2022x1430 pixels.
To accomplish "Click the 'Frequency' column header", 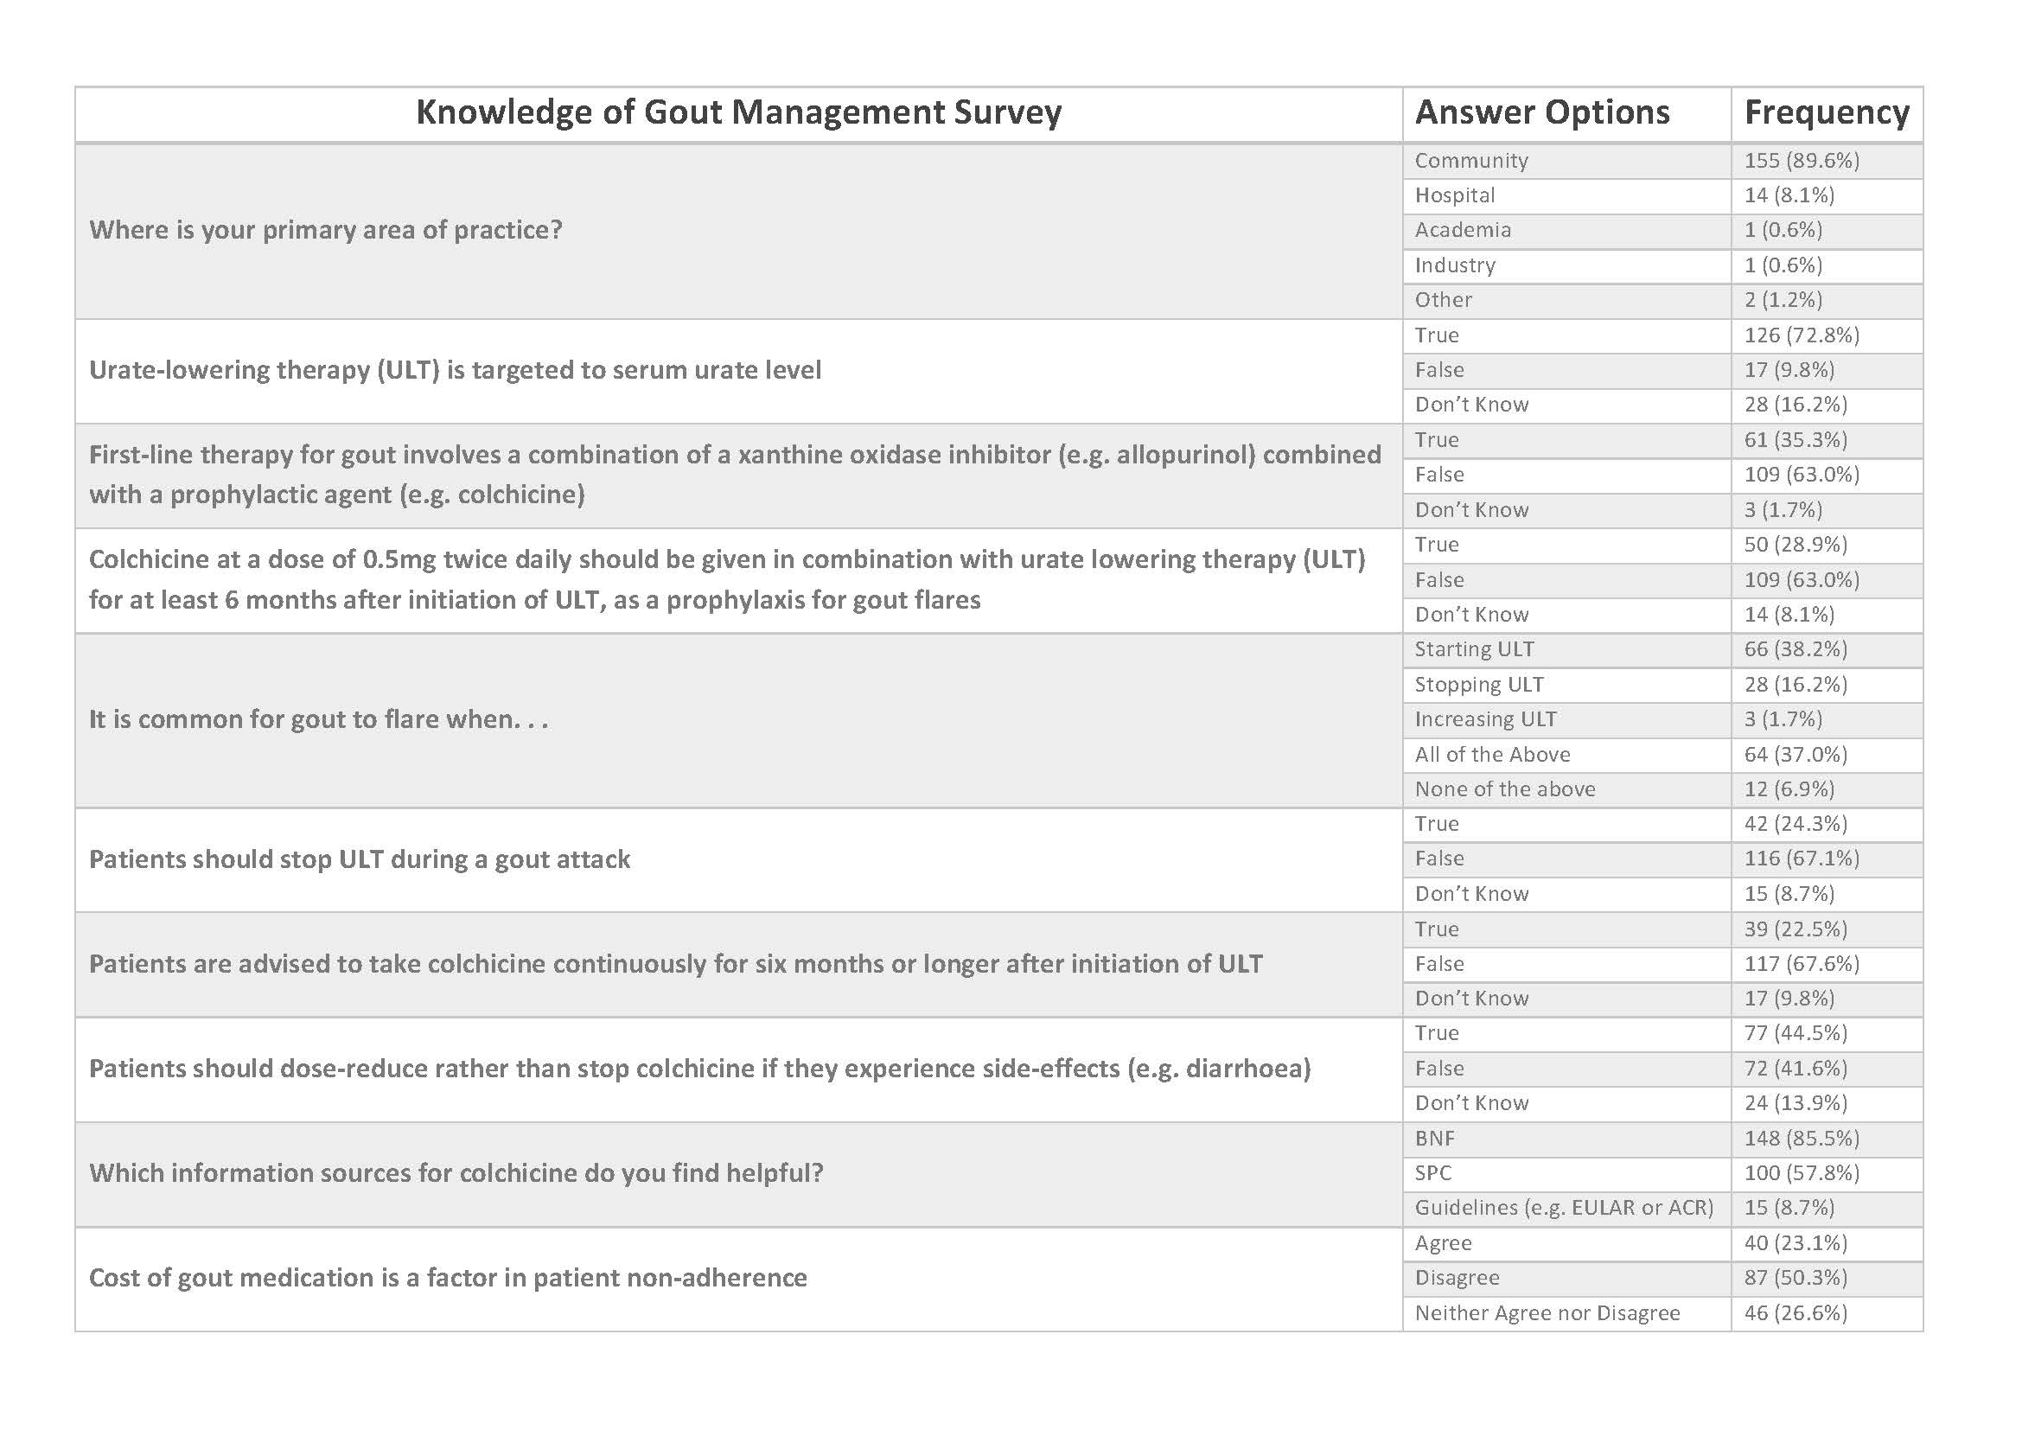I will tap(1827, 112).
